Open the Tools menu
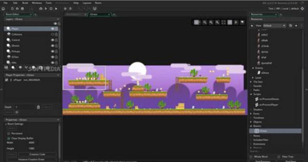The width and height of the screenshot is (308, 162). coord(48,3)
